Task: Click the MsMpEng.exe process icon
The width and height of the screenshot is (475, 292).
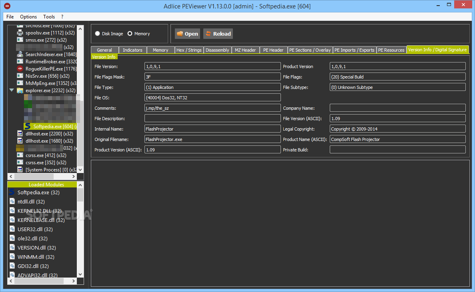Action: pos(20,83)
